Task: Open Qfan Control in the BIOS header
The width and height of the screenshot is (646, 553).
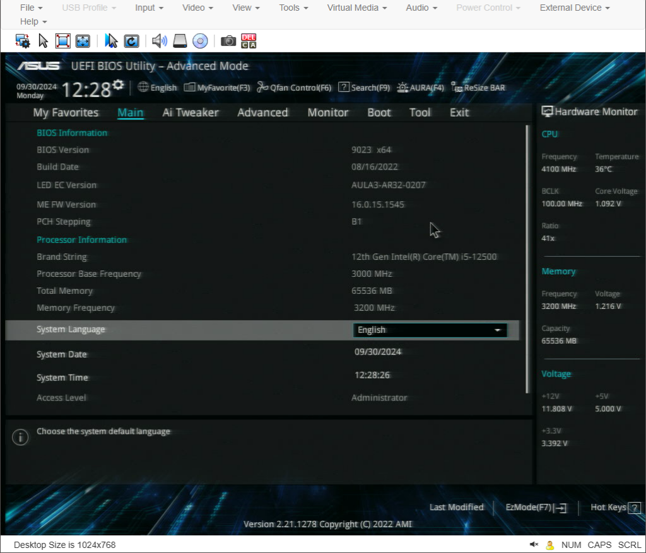Action: click(x=294, y=88)
